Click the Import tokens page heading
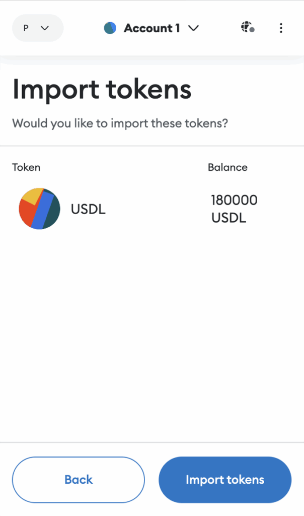The width and height of the screenshot is (304, 516). (102, 89)
